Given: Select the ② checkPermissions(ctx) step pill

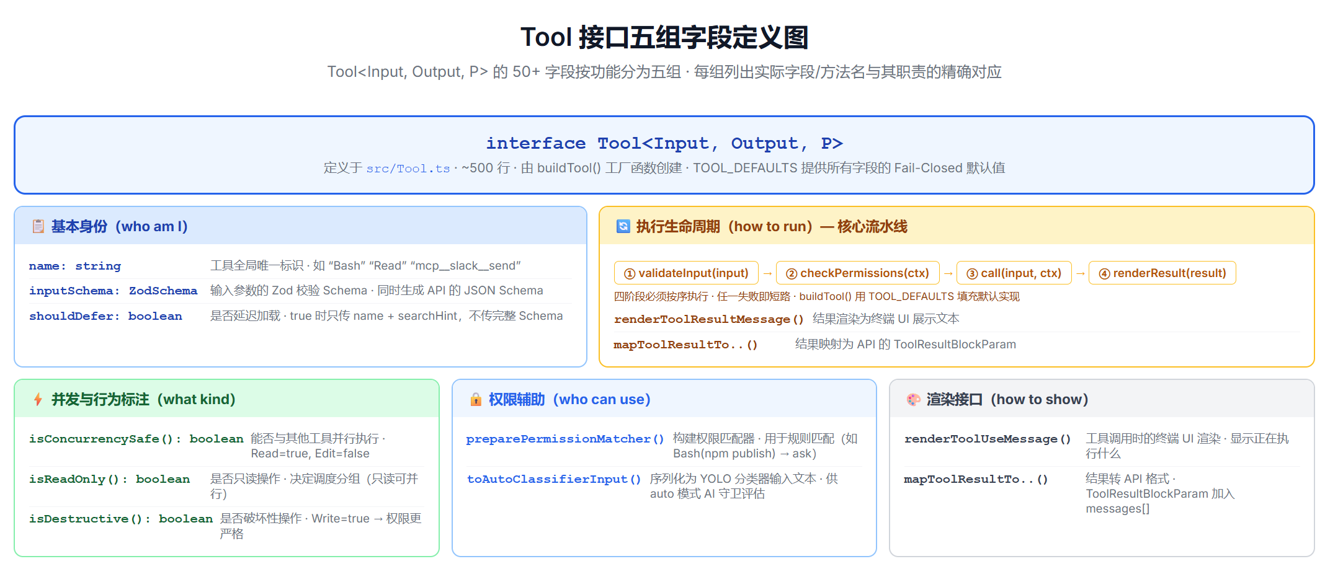Looking at the screenshot, I should (857, 273).
